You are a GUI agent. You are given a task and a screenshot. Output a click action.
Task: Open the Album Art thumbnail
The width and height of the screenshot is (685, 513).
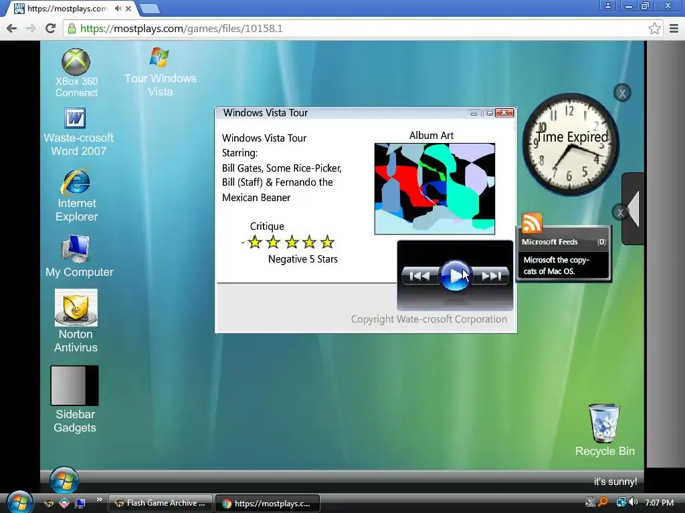click(x=435, y=189)
